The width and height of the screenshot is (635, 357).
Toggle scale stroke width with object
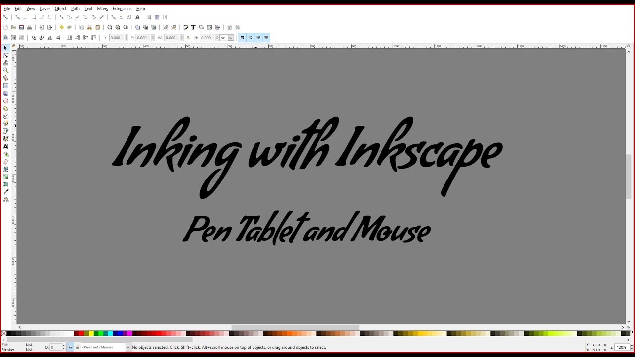tap(242, 38)
